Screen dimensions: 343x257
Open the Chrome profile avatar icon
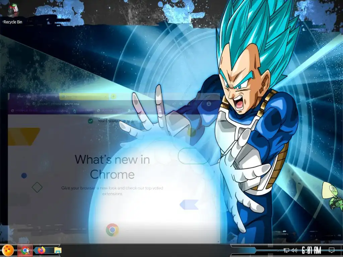209,104
